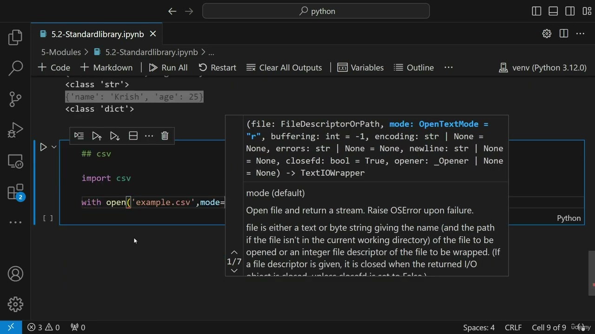Close the 5.2-Standardlibrary.ipynb tab
This screenshot has width=595, height=334.
pos(153,34)
